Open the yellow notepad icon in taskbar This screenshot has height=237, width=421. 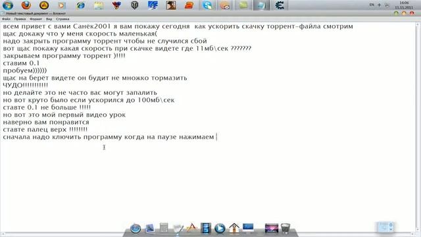(99, 5)
